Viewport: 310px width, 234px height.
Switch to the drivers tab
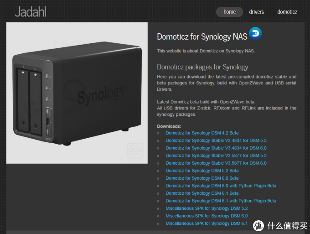(256, 12)
